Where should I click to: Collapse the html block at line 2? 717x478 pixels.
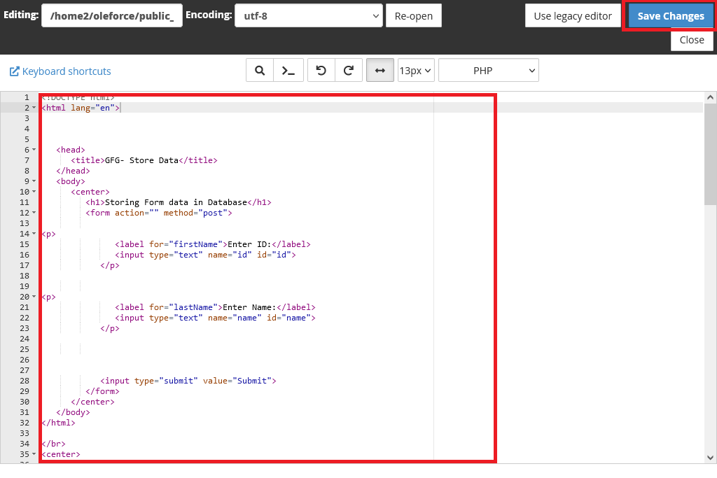coord(34,108)
